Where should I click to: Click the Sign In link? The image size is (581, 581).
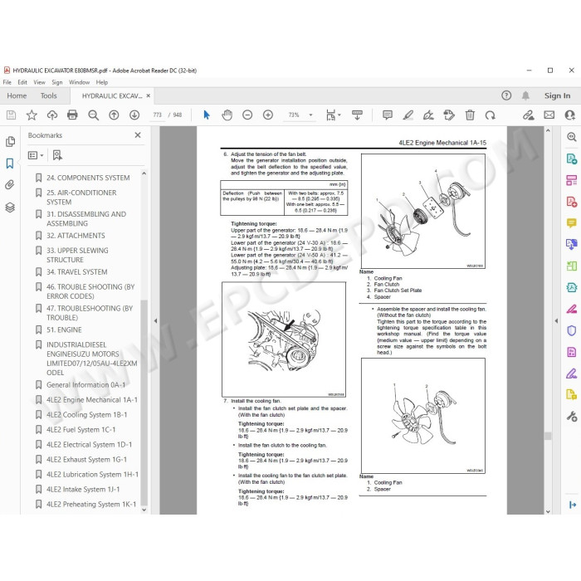pos(557,95)
